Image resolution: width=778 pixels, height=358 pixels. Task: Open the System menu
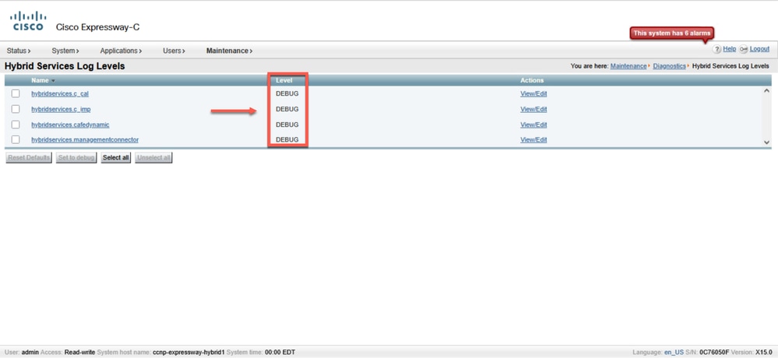[65, 51]
